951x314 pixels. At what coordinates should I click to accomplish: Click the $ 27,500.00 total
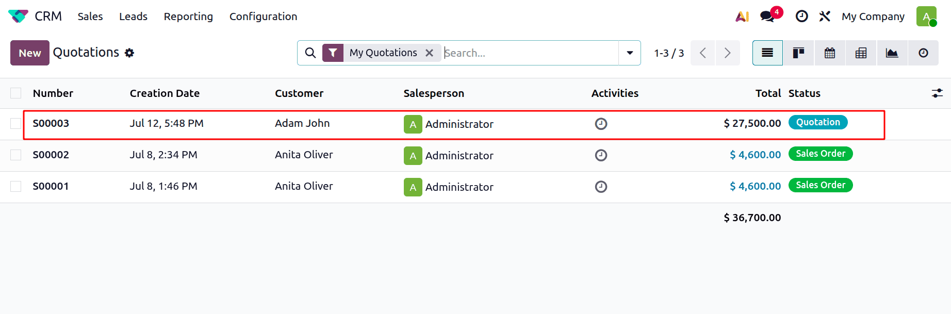tap(752, 123)
